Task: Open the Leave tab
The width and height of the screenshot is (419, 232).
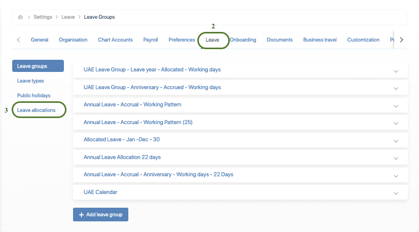Action: click(213, 40)
